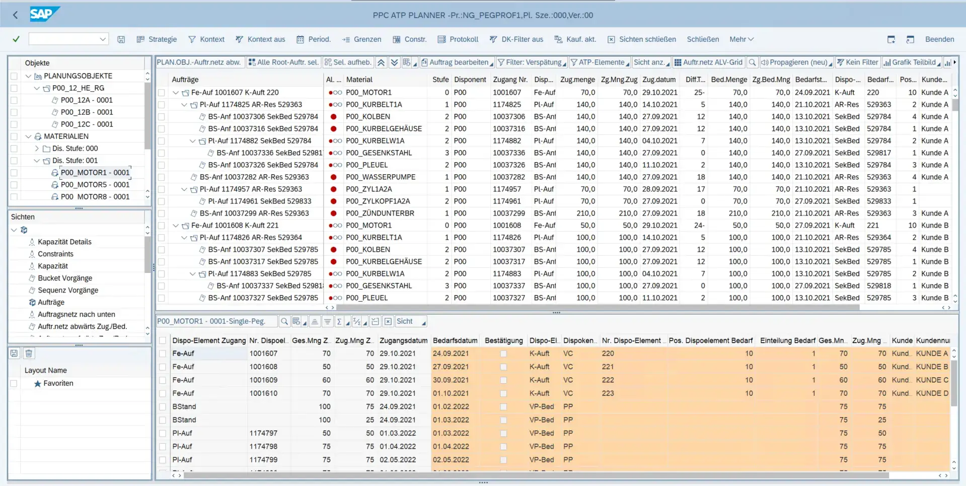
Task: Click Kein Filter button
Action: coord(857,62)
